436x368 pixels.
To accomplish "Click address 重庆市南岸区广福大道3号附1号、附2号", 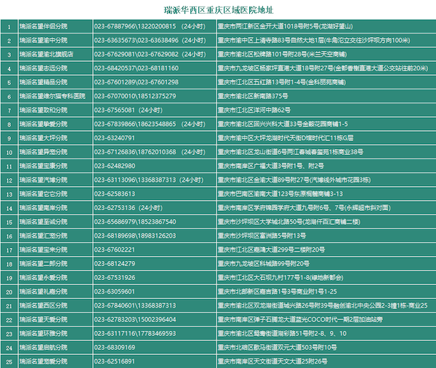I will pyautogui.click(x=271, y=167).
